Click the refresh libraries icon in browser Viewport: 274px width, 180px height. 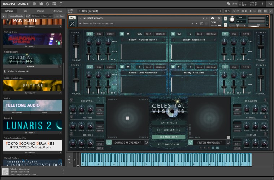pos(4,16)
